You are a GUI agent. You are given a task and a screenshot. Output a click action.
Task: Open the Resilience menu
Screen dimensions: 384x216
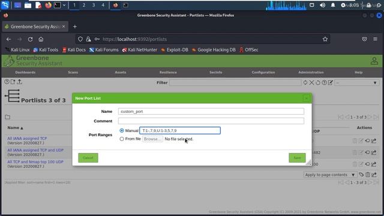[x=168, y=73]
